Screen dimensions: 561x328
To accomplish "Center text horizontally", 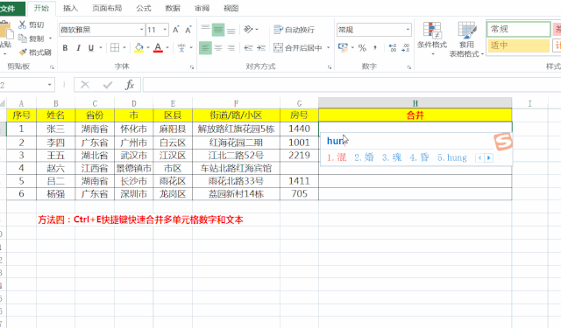I will 218,47.
